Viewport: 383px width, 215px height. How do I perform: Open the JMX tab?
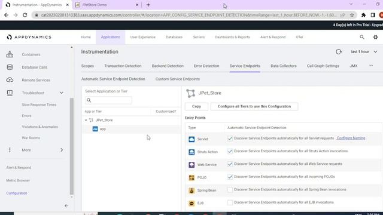click(x=354, y=66)
